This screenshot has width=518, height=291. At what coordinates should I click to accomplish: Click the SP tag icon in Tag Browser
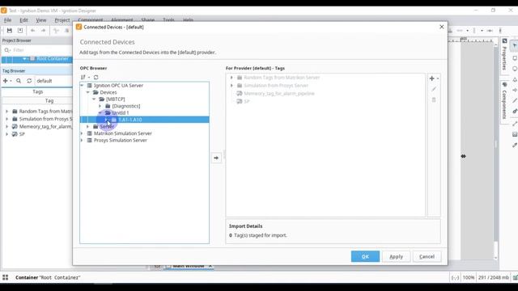(x=15, y=134)
